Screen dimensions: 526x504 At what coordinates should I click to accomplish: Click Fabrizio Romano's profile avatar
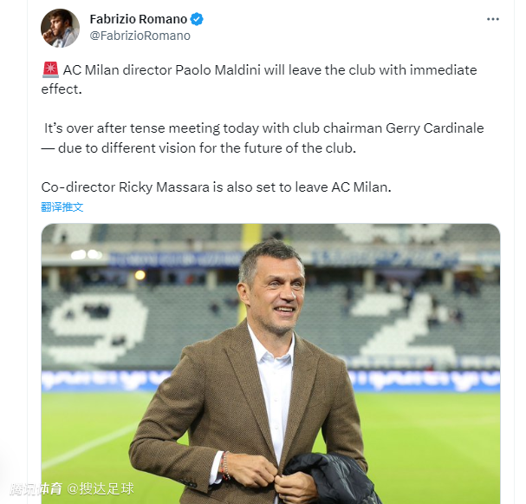pos(60,28)
